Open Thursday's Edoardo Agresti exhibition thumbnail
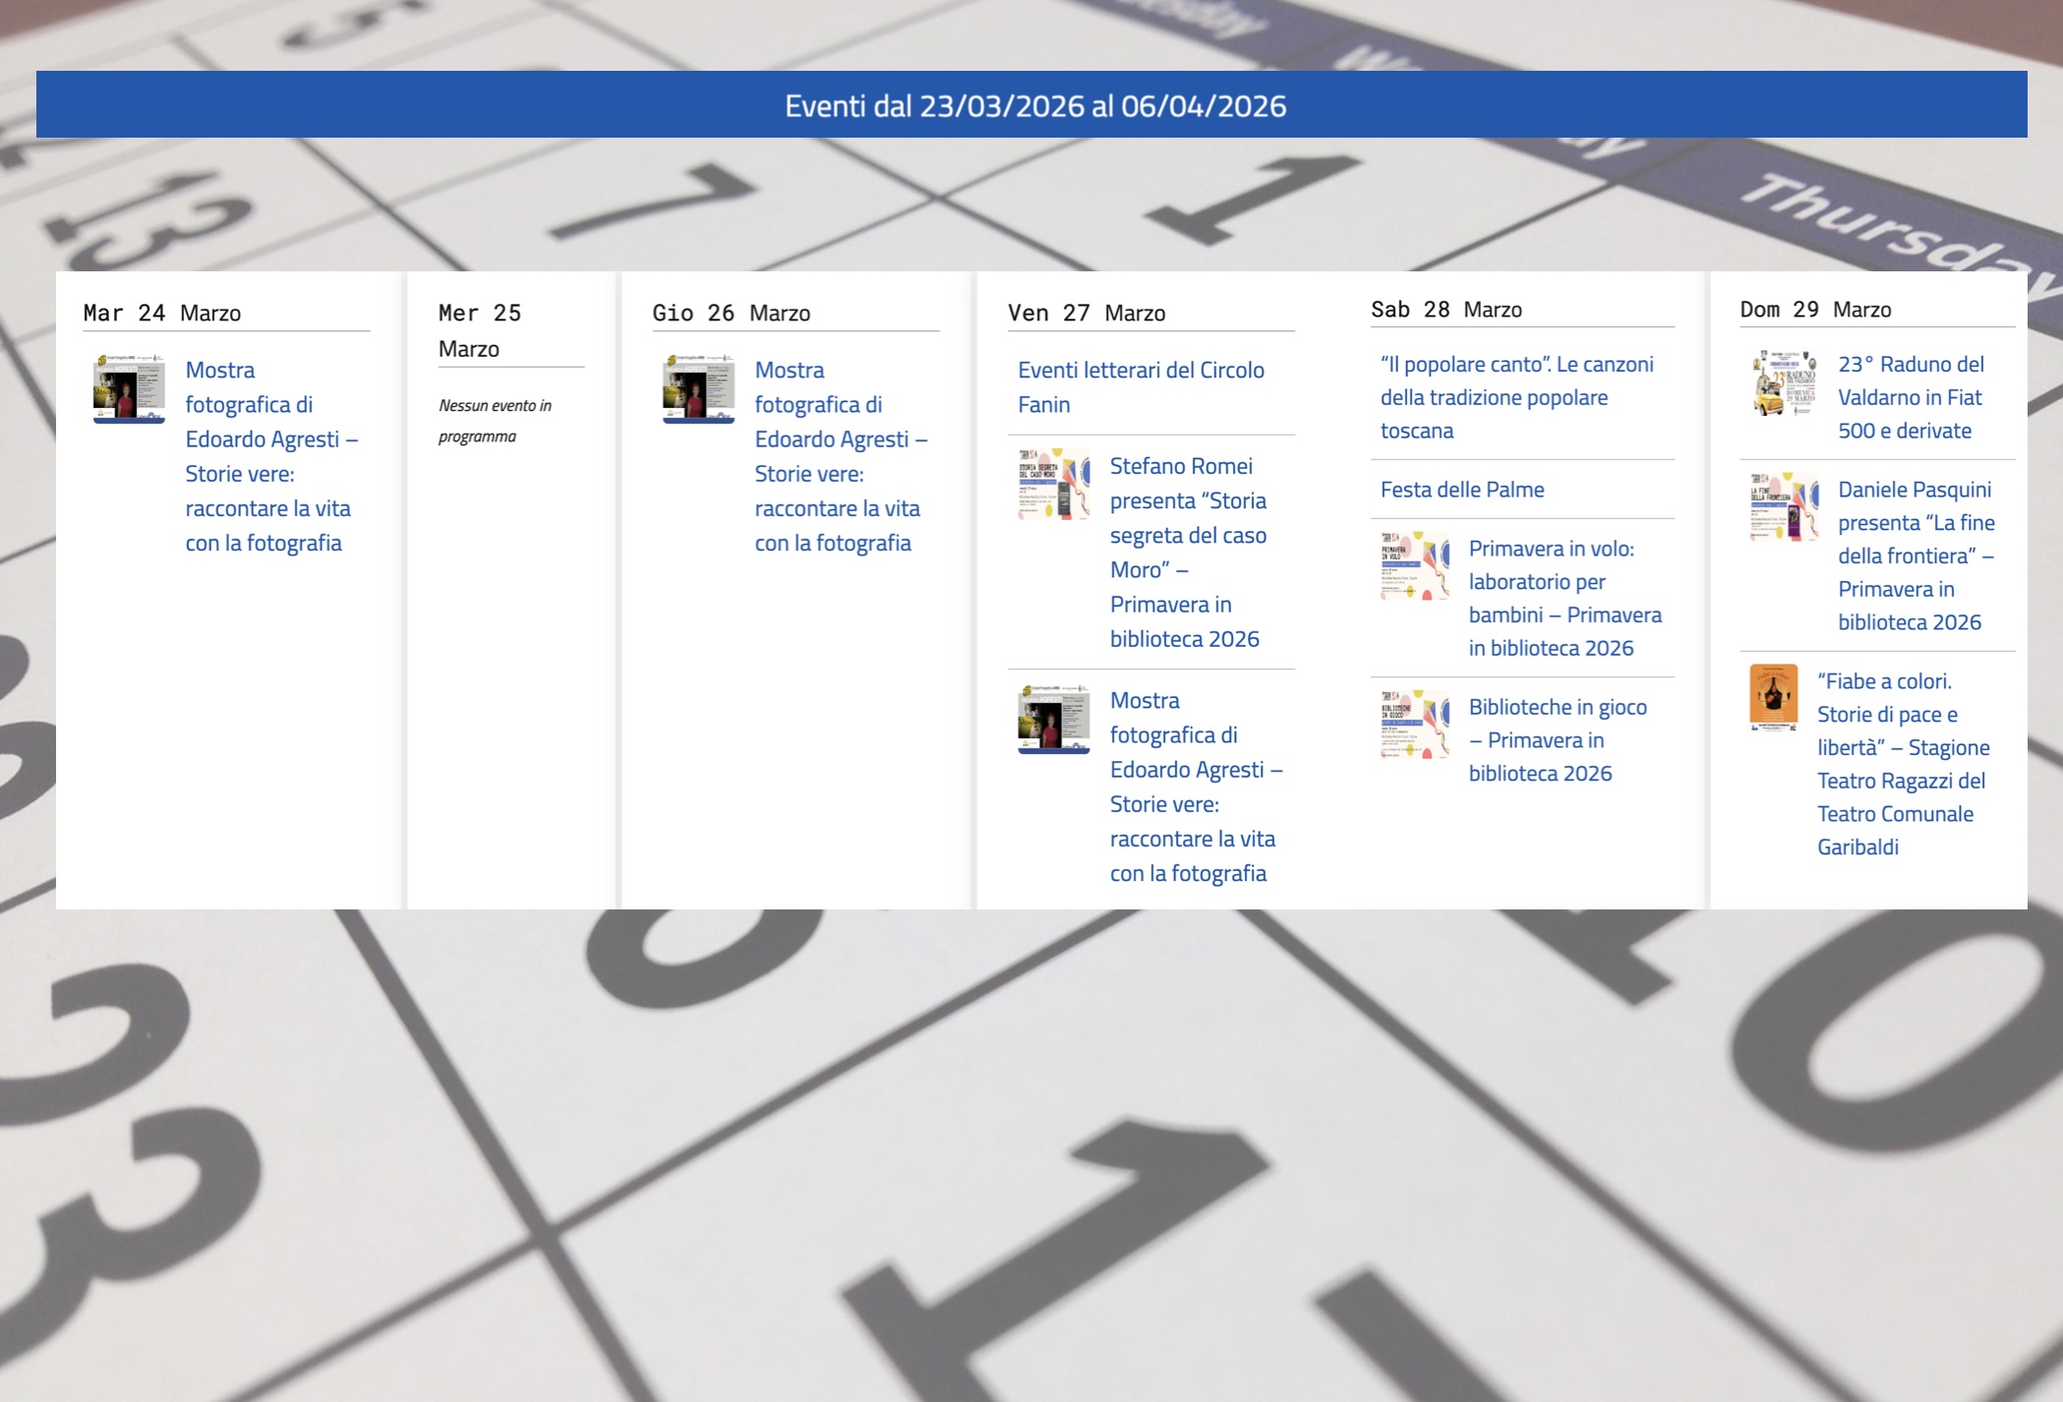 [x=698, y=389]
